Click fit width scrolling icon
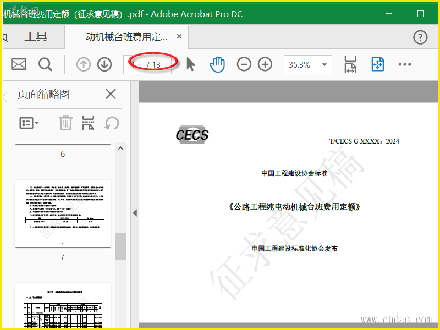Screen dimensions: 440x330 pyautogui.click(x=350, y=64)
